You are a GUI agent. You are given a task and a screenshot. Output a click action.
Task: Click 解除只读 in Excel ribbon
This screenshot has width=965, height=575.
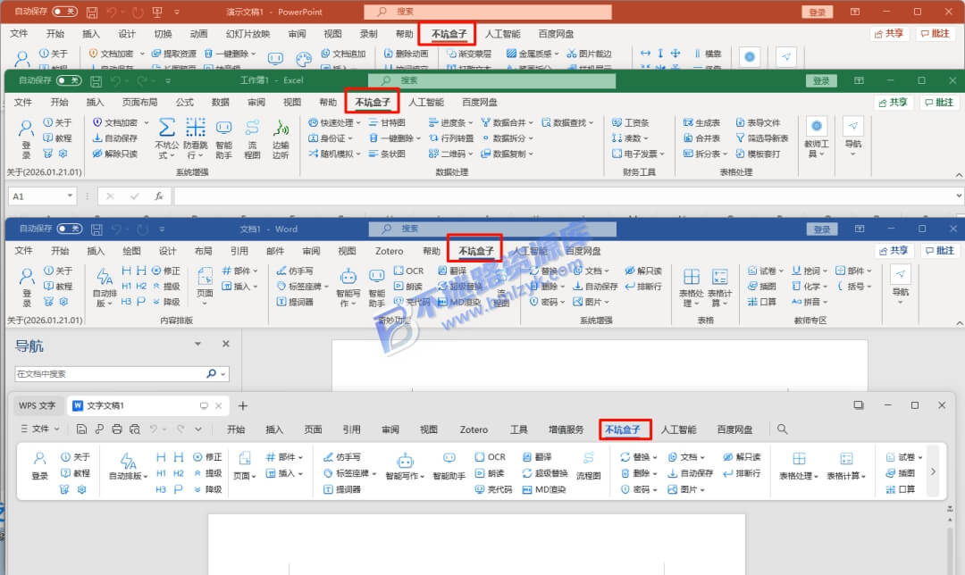114,154
